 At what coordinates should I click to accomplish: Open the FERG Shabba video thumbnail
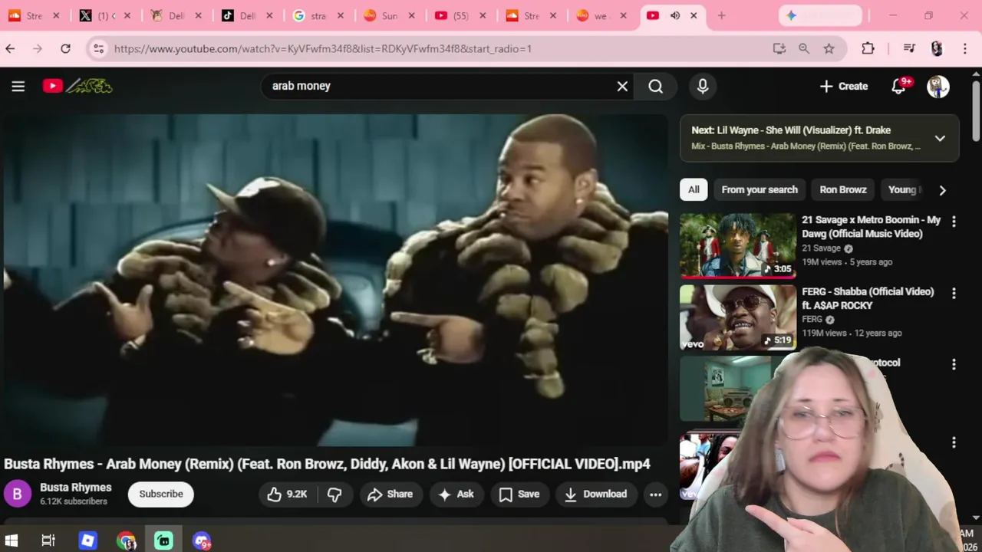(737, 317)
